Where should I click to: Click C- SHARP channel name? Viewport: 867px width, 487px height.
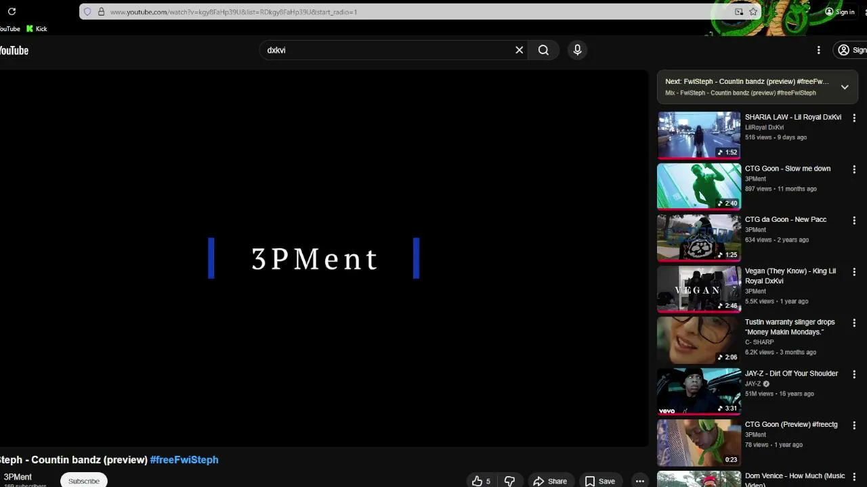[759, 342]
